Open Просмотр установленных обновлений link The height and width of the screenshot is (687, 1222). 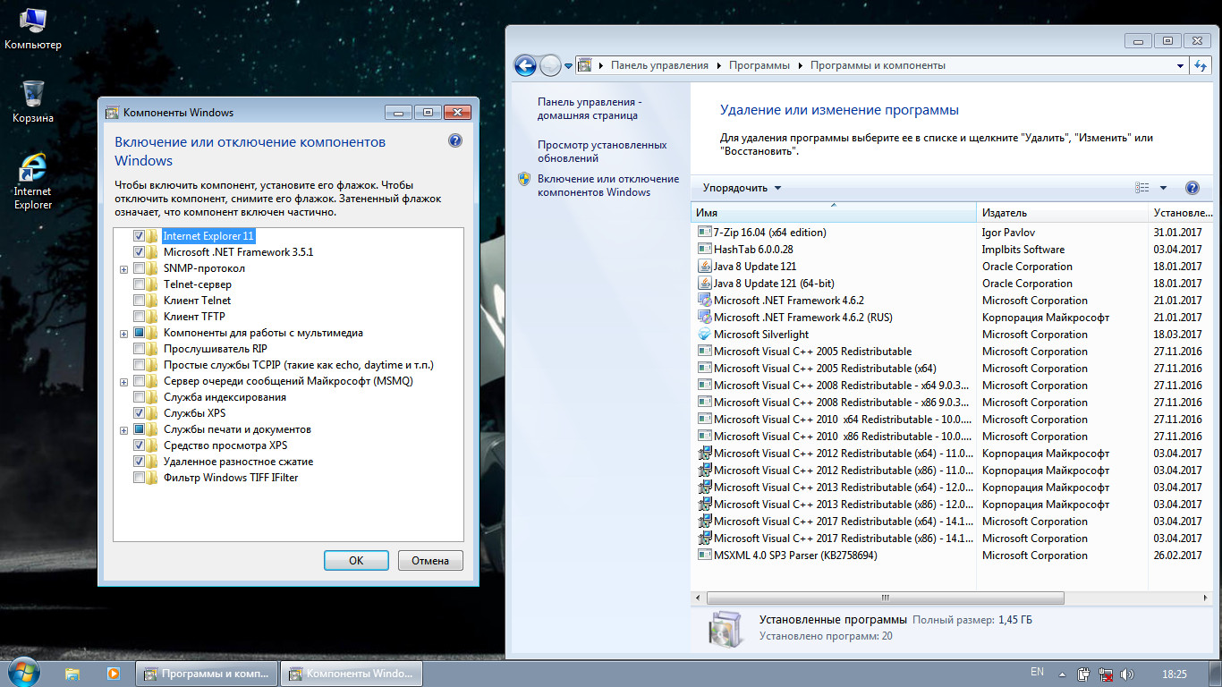tap(602, 151)
